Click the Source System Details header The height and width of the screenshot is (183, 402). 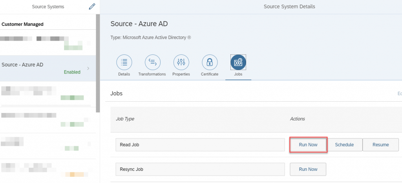coord(289,7)
